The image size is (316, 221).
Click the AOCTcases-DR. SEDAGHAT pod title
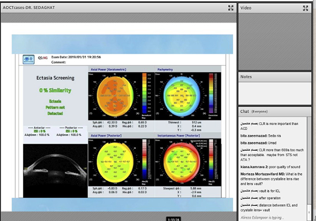coord(28,8)
